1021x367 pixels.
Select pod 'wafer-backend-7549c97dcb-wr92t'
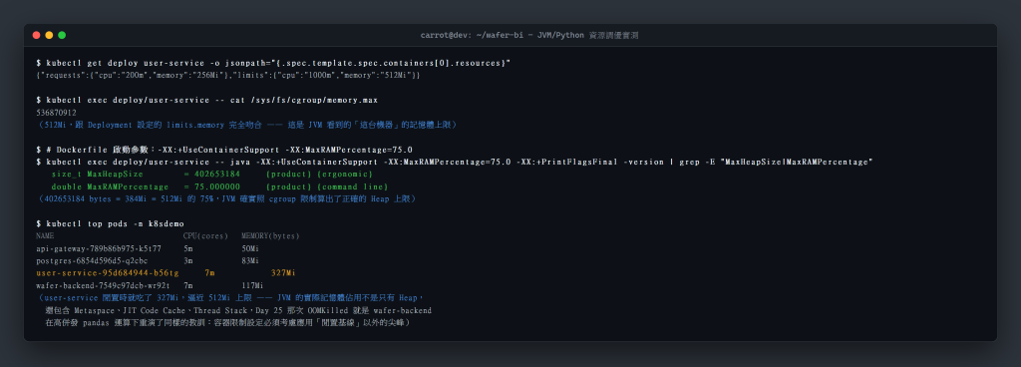[104, 285]
